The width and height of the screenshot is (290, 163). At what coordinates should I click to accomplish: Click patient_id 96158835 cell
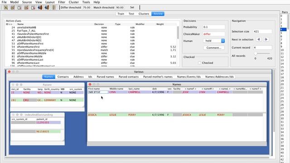tap(48, 132)
